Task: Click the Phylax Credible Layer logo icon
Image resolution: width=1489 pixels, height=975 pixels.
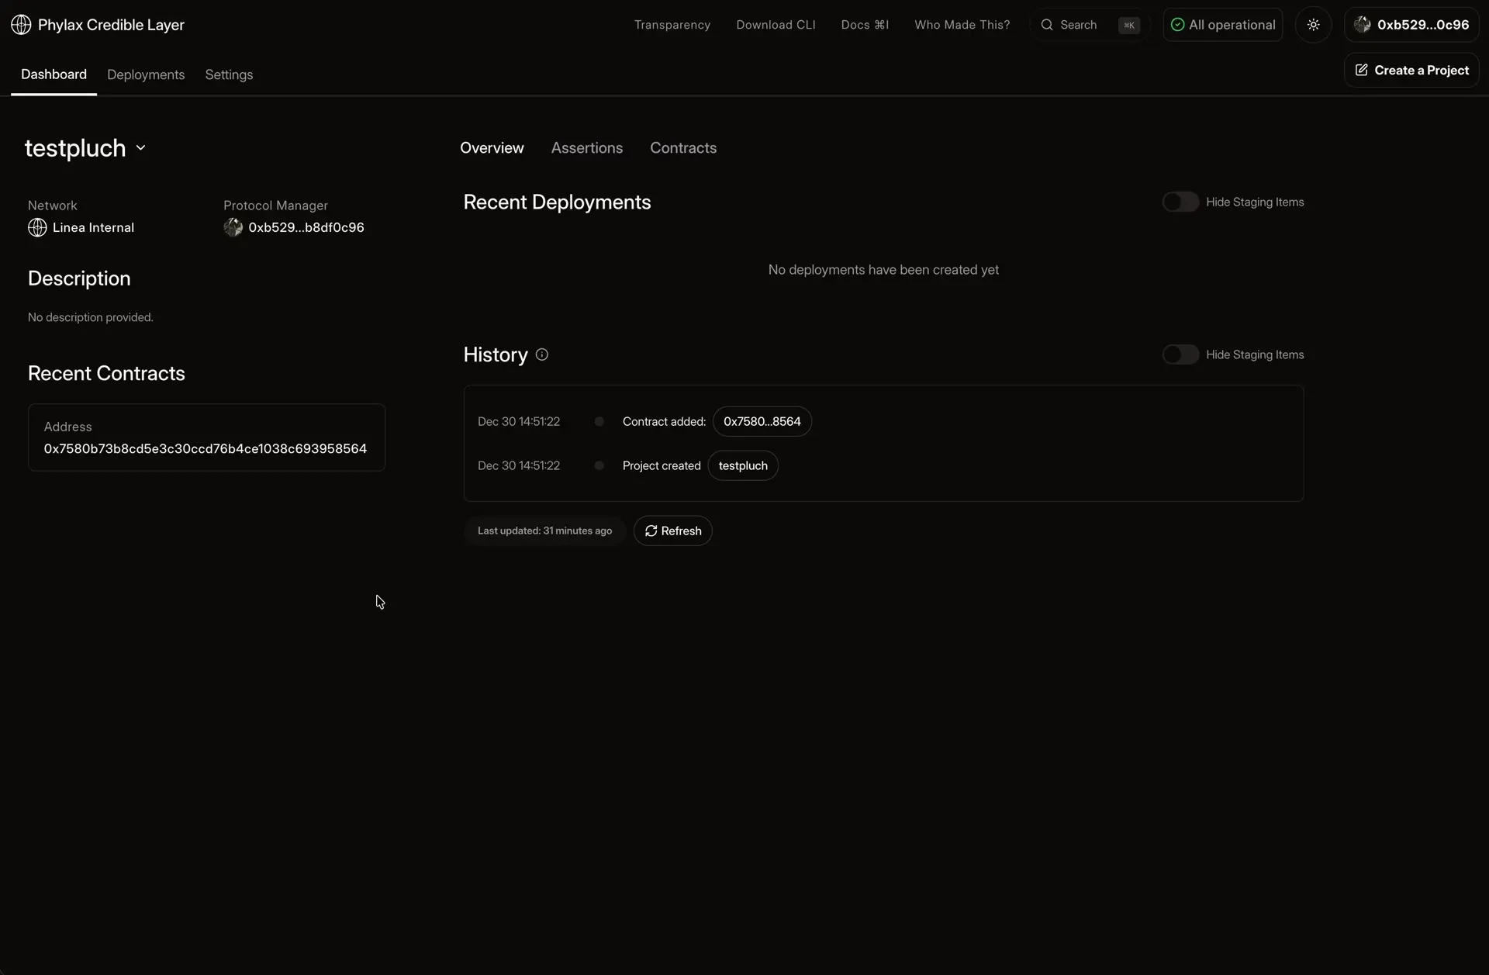Action: click(x=21, y=24)
